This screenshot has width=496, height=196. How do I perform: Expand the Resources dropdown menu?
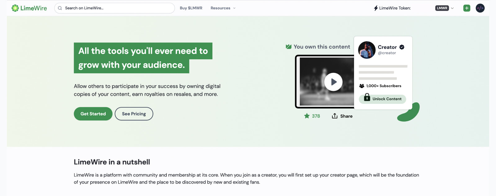[223, 8]
